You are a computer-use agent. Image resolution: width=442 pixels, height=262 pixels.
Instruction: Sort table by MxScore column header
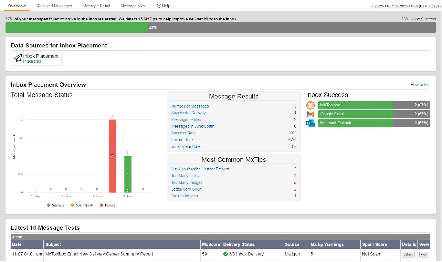click(211, 244)
